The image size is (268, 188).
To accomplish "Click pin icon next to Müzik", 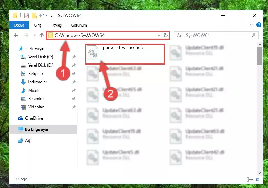I will (74, 90).
